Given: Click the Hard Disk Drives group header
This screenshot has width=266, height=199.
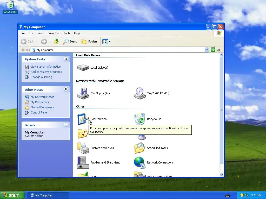Looking at the screenshot, I should tap(88, 55).
